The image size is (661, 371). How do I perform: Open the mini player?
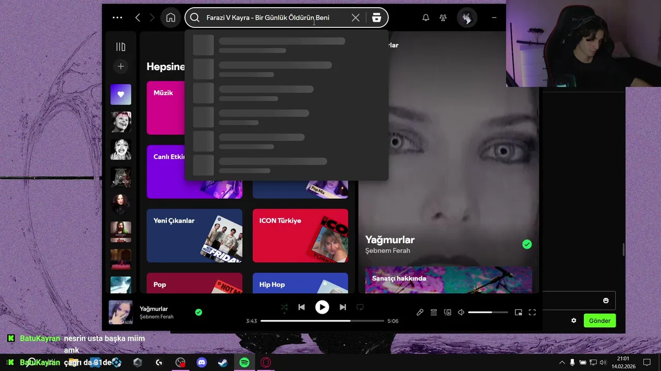click(518, 312)
